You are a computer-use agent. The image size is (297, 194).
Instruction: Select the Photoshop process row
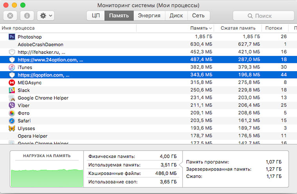(148, 37)
